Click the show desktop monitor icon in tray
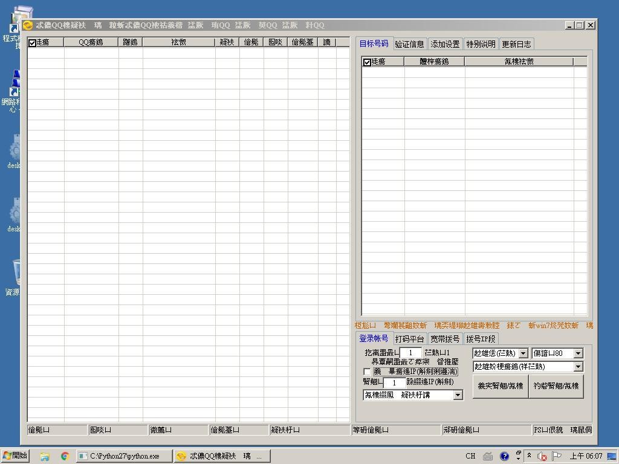The height and width of the screenshot is (464, 619). (612, 456)
